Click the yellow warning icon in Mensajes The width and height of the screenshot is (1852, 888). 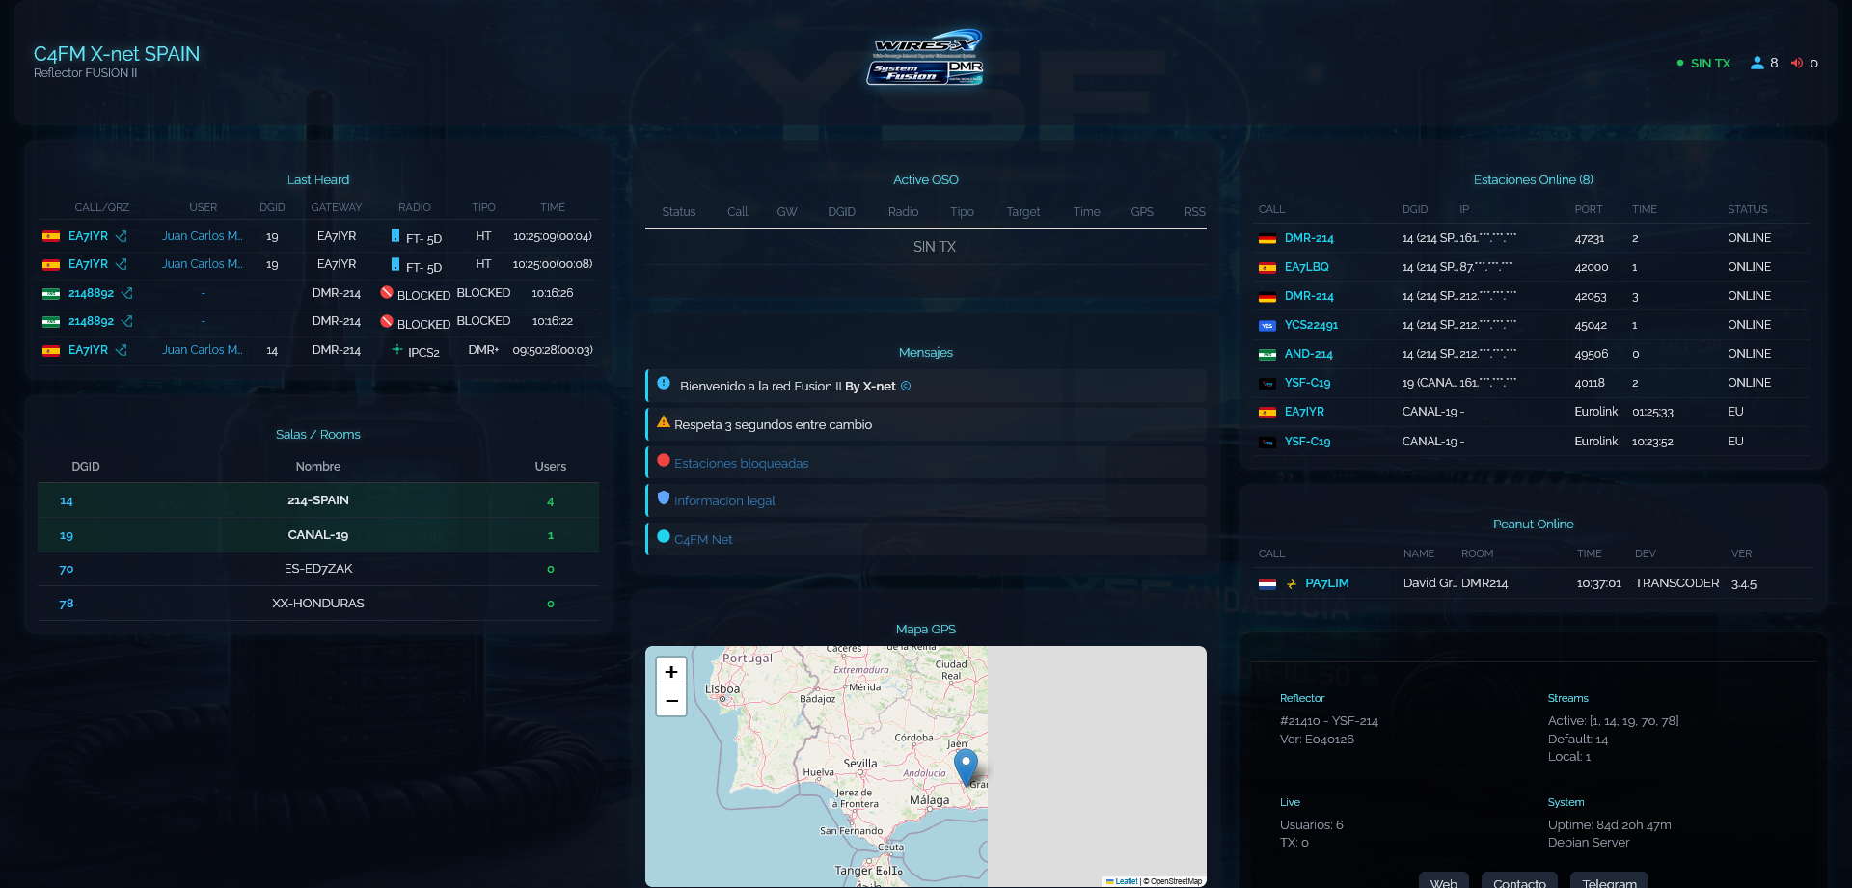click(x=664, y=422)
